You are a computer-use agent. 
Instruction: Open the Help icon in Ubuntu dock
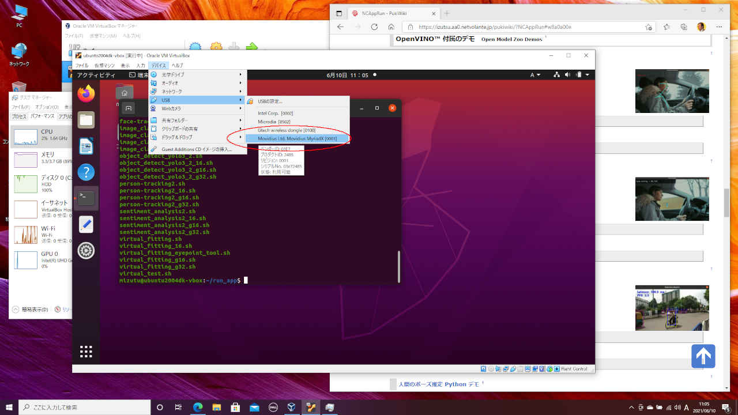pyautogui.click(x=86, y=172)
